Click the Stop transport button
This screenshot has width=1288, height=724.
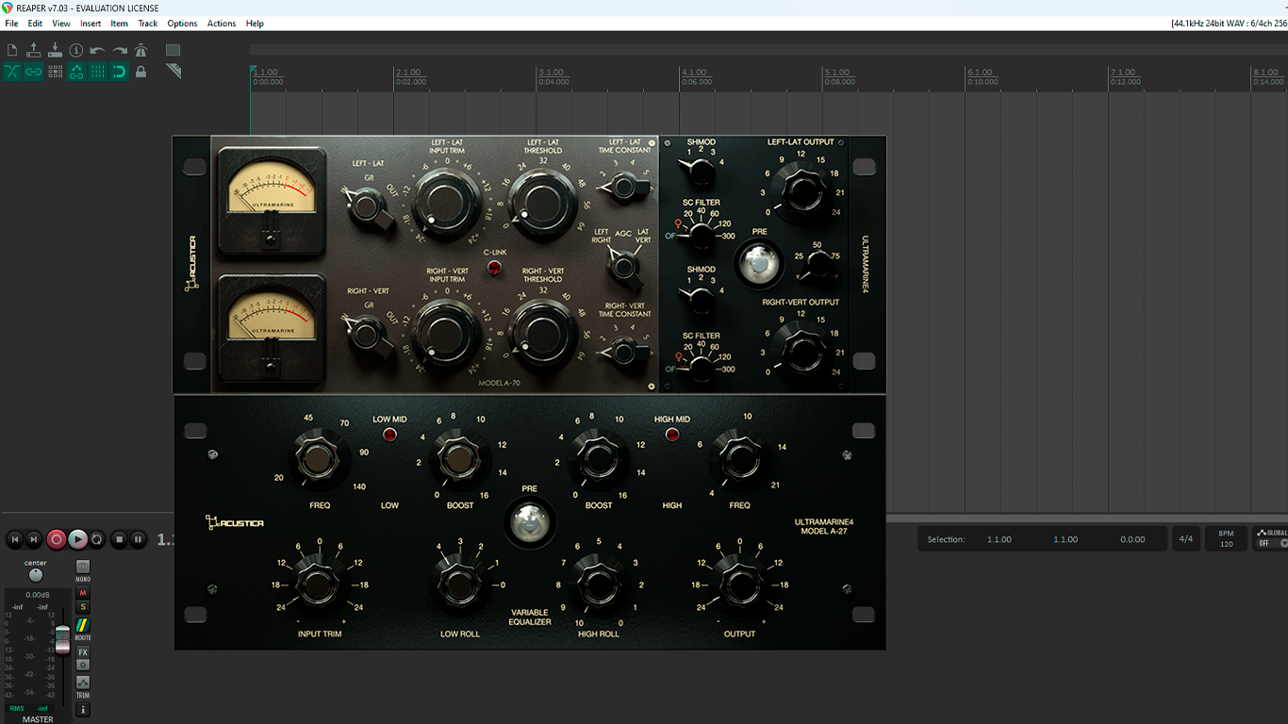point(120,539)
